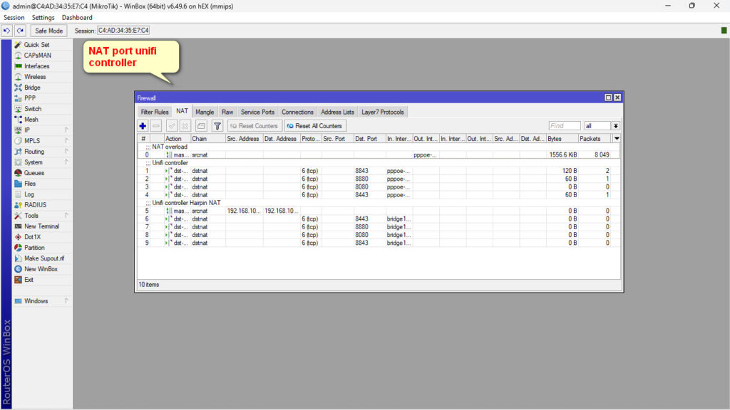Open Quick Set from the sidebar
This screenshot has width=730, height=410.
[36, 45]
